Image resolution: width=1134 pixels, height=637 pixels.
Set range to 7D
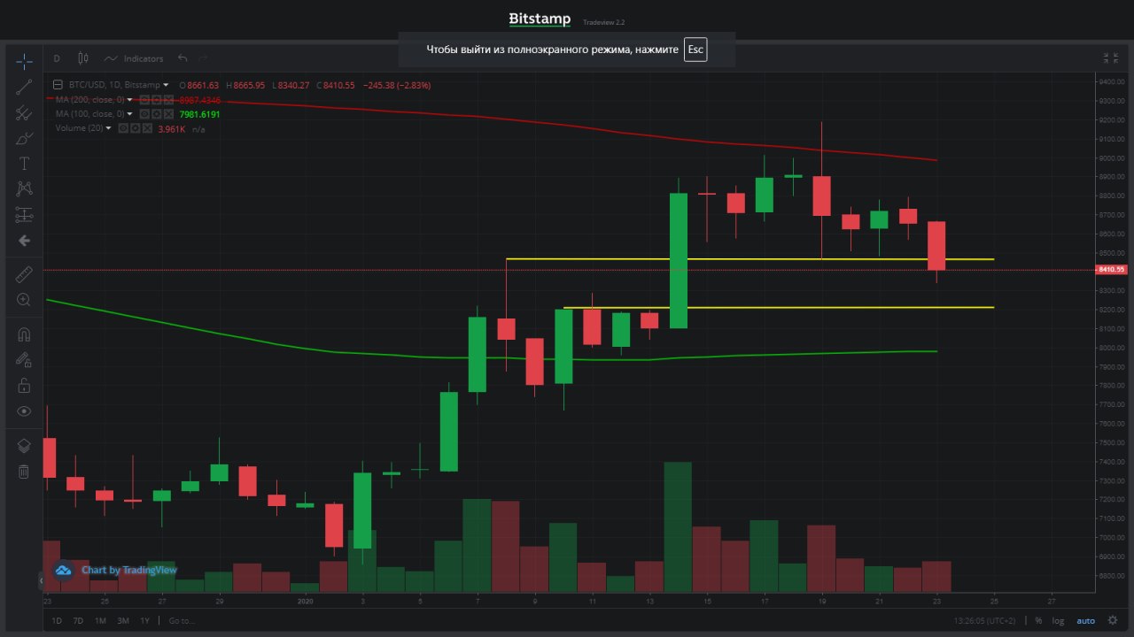pos(78,620)
